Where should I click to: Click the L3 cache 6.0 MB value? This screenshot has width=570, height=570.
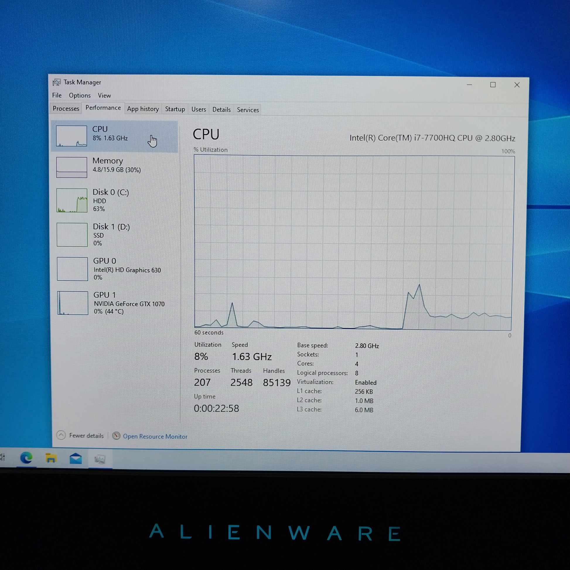(x=364, y=410)
